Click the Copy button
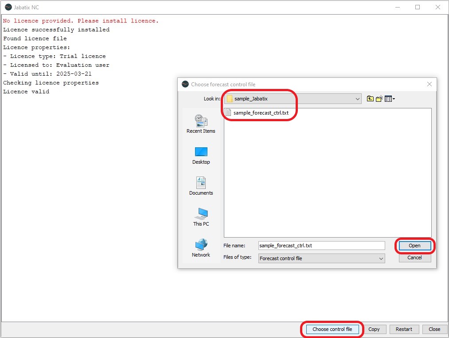The image size is (449, 338). 374,329
